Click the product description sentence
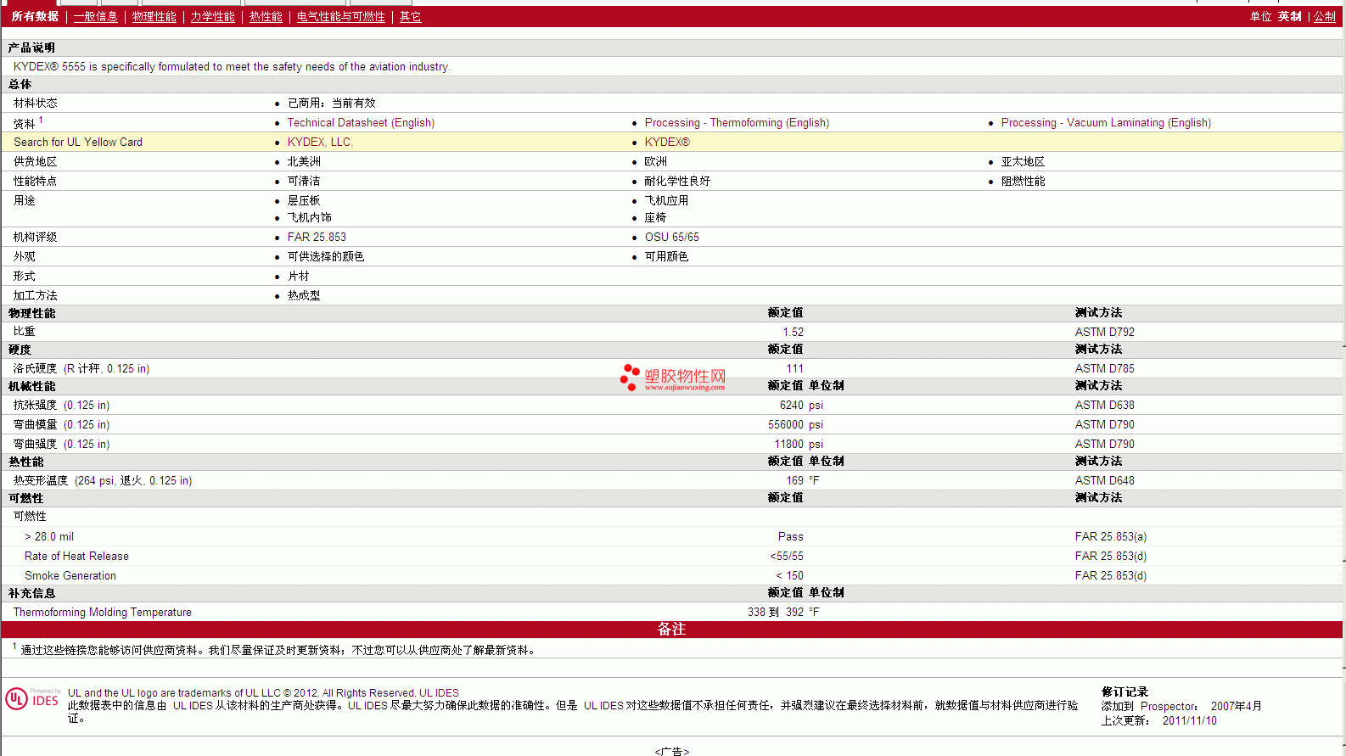 click(232, 66)
